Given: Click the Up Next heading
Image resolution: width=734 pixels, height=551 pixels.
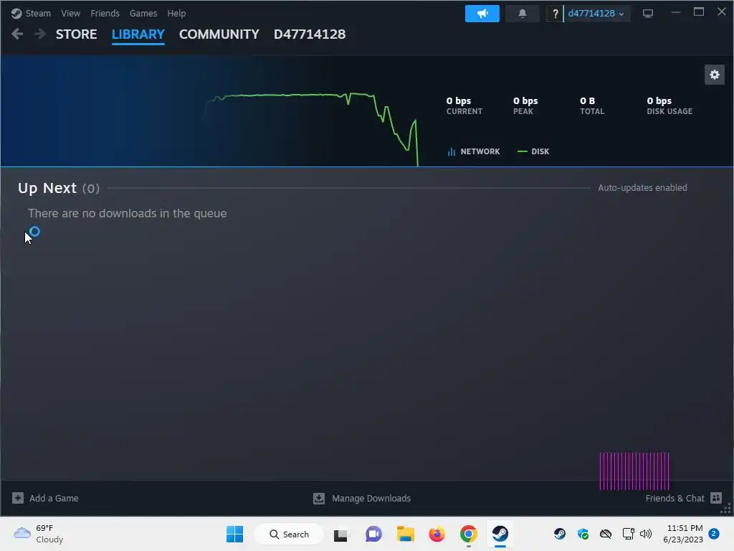Looking at the screenshot, I should point(47,188).
